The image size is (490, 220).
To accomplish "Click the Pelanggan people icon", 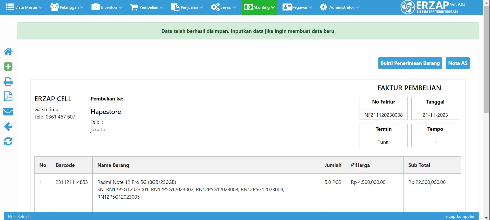I will pyautogui.click(x=54, y=7).
